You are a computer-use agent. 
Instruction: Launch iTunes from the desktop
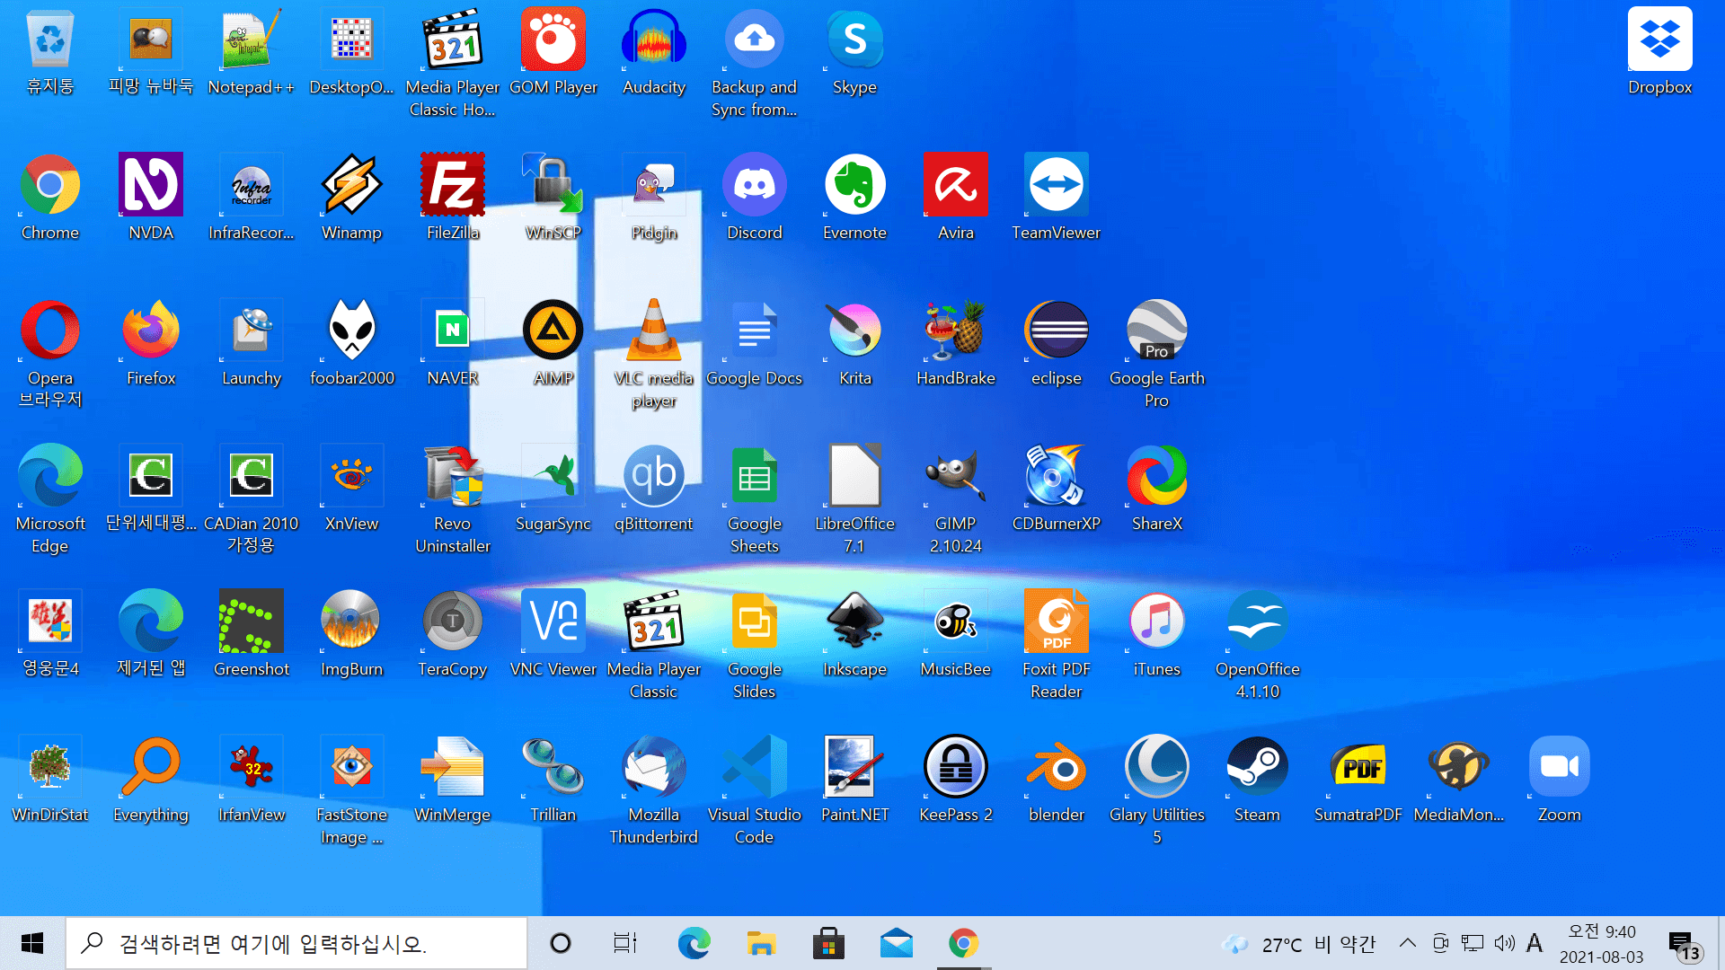(x=1156, y=634)
